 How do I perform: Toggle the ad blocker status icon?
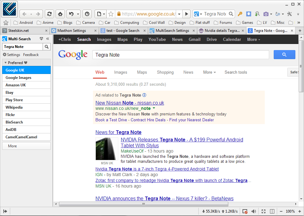pyautogui.click(x=245, y=211)
